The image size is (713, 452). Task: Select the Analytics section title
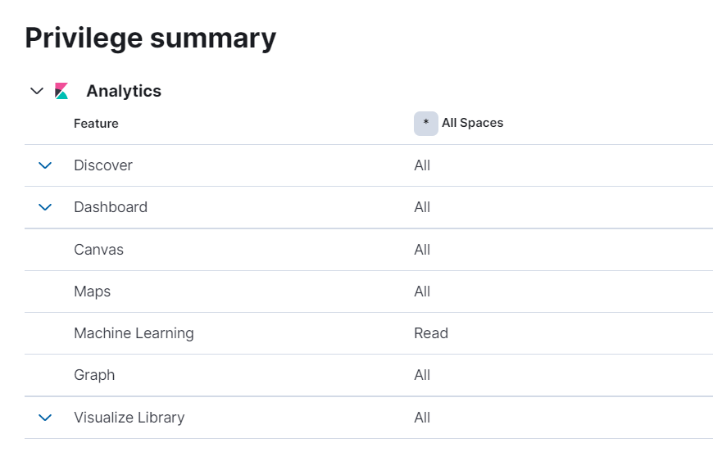pos(124,91)
